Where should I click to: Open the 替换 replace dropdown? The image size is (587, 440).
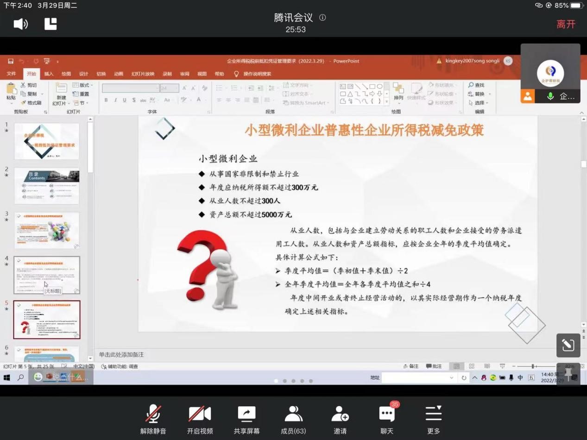(479, 94)
